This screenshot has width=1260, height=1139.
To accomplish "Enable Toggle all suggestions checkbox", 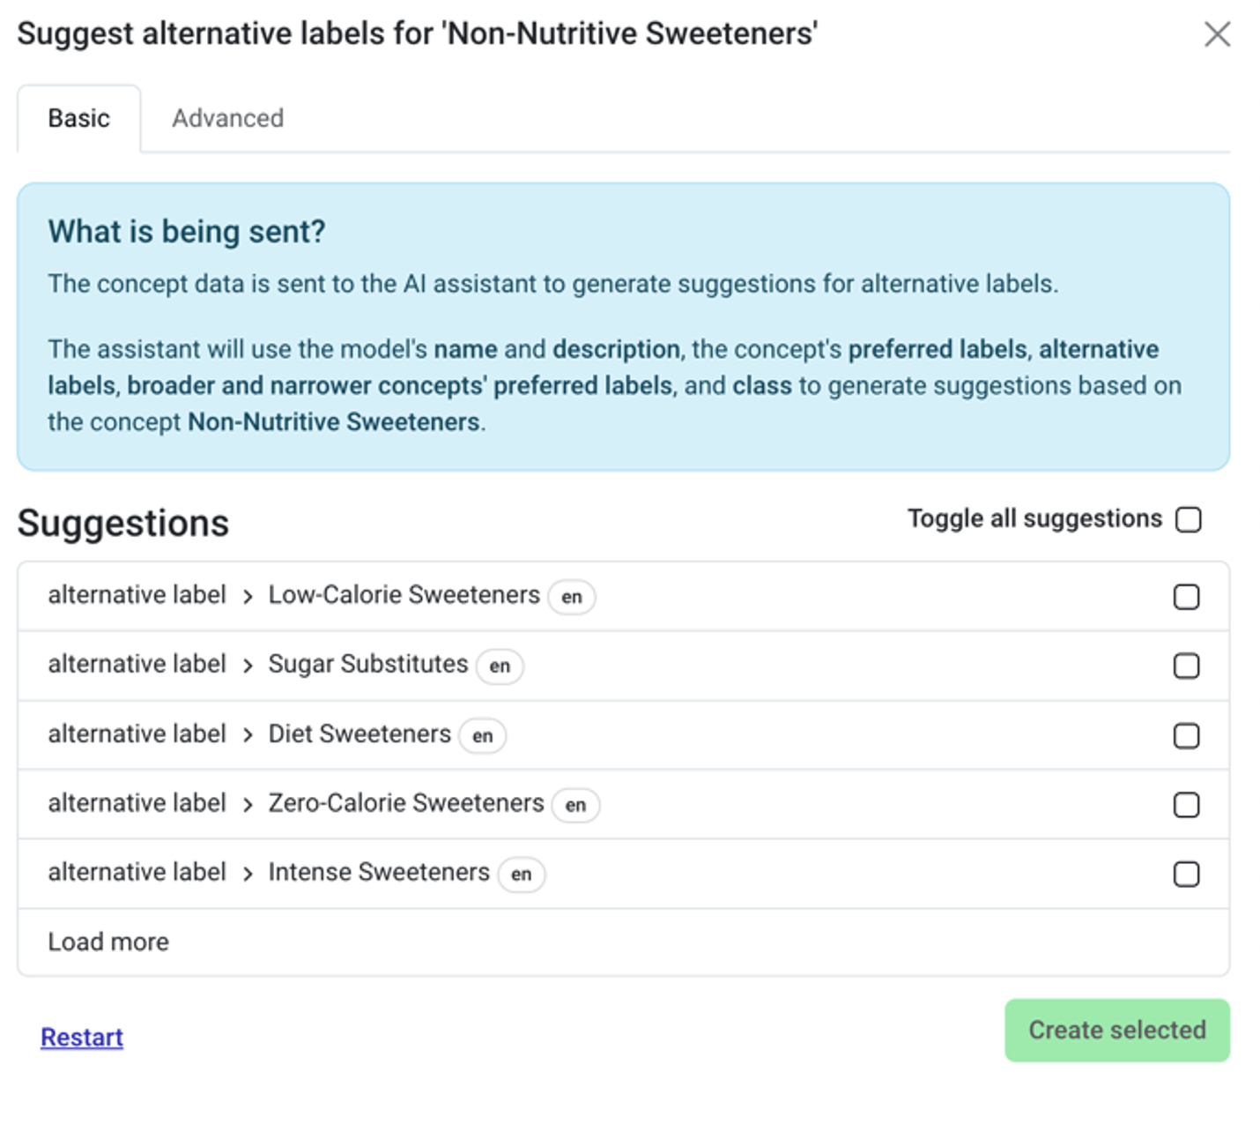I will click(1188, 519).
